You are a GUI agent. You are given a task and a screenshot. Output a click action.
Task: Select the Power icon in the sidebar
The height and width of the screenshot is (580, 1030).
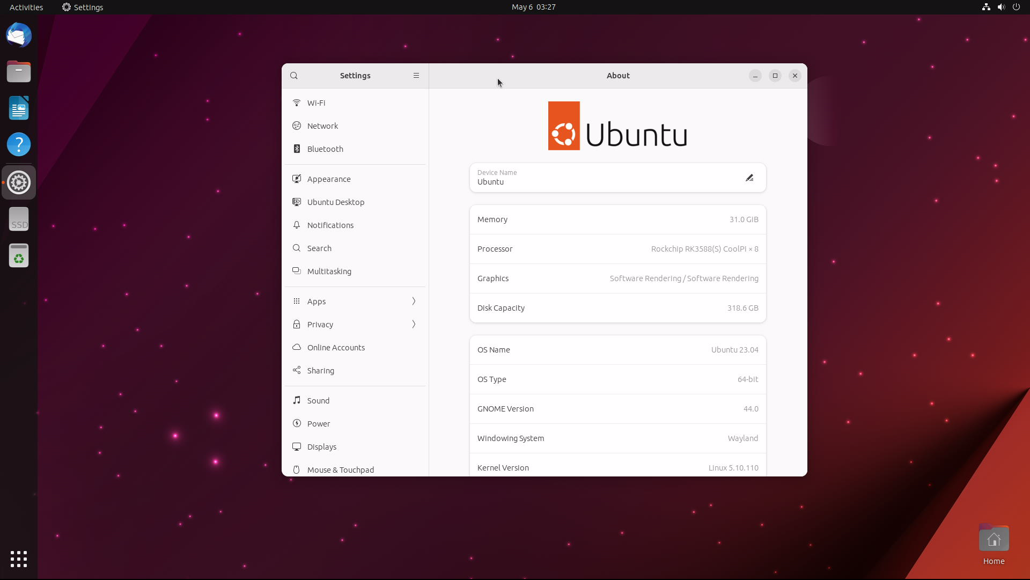pos(297,423)
